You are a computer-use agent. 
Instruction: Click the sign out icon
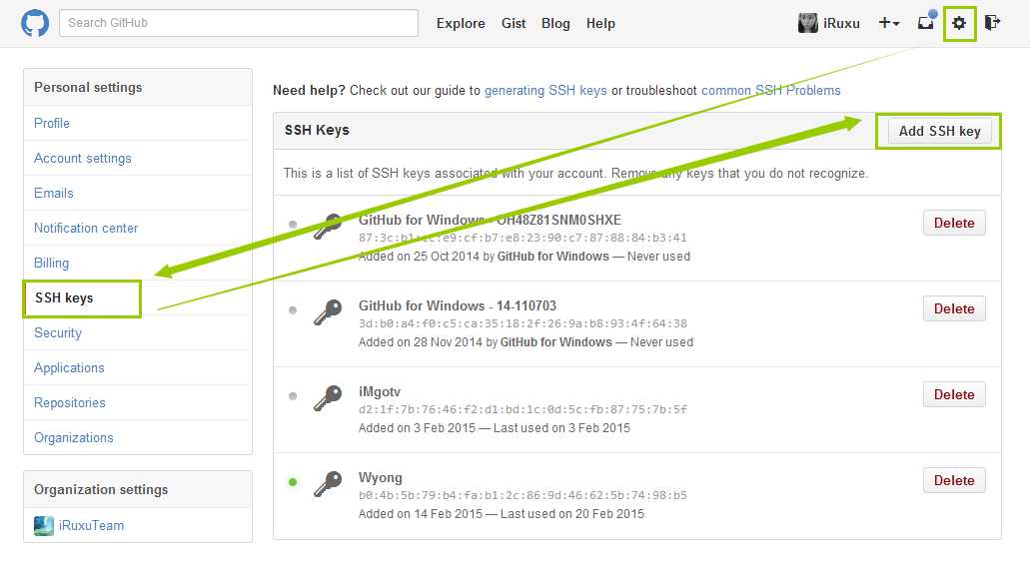pos(992,23)
